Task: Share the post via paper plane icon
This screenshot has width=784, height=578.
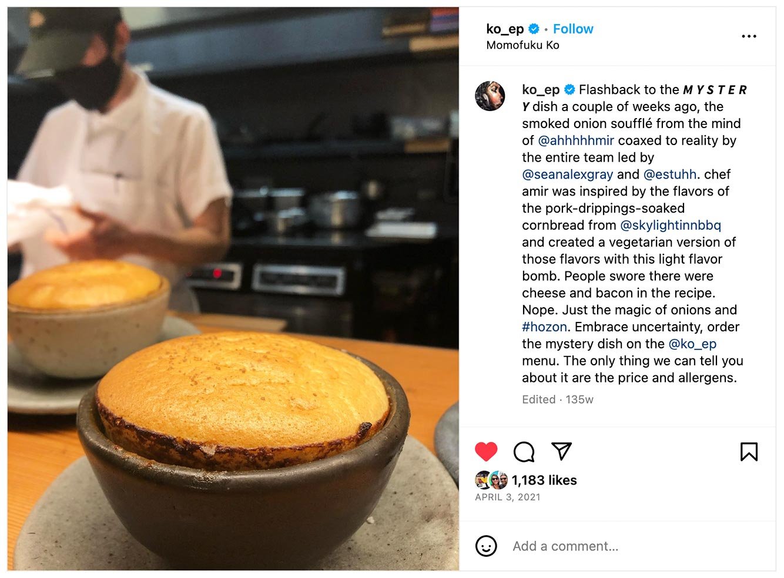Action: click(x=561, y=451)
